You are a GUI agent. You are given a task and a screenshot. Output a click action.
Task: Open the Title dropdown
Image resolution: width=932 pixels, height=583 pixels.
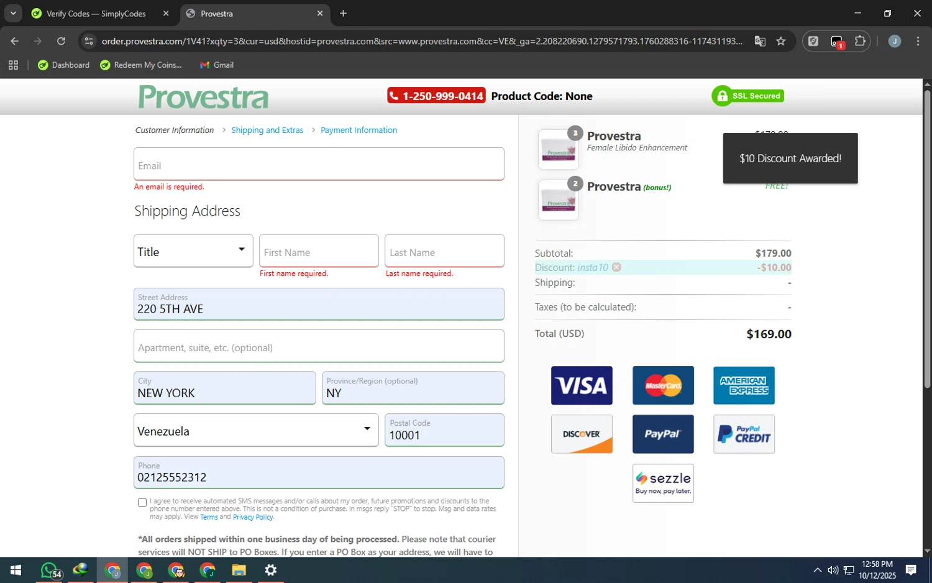pos(193,250)
